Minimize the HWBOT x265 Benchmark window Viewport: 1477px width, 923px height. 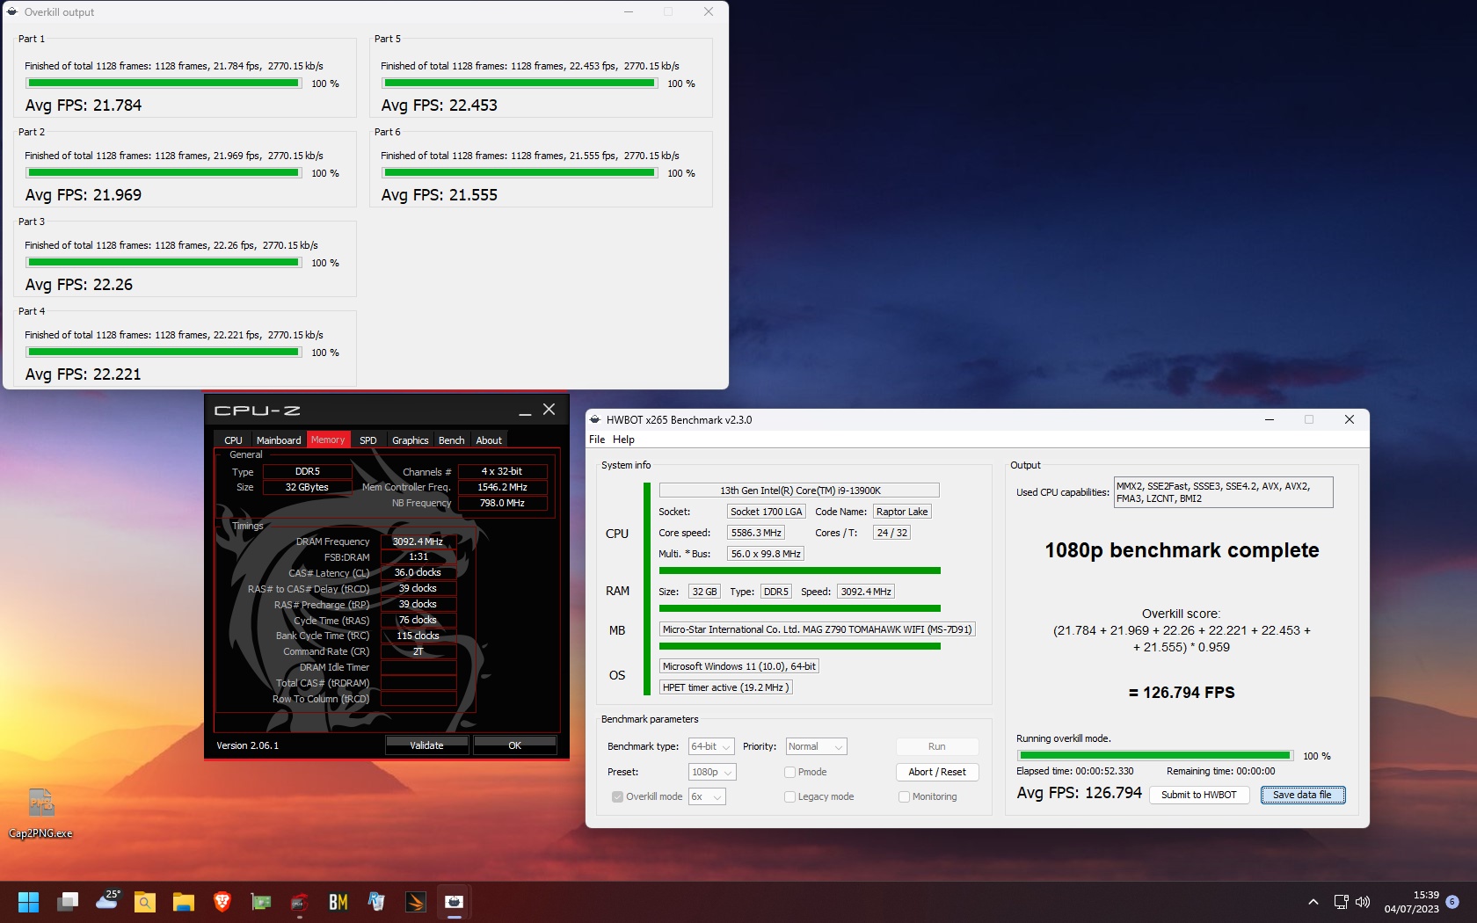[x=1270, y=419]
